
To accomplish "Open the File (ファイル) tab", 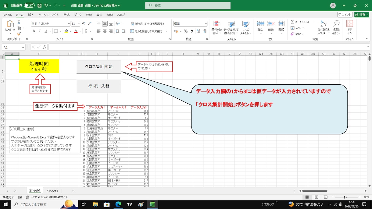I will [x=7, y=15].
